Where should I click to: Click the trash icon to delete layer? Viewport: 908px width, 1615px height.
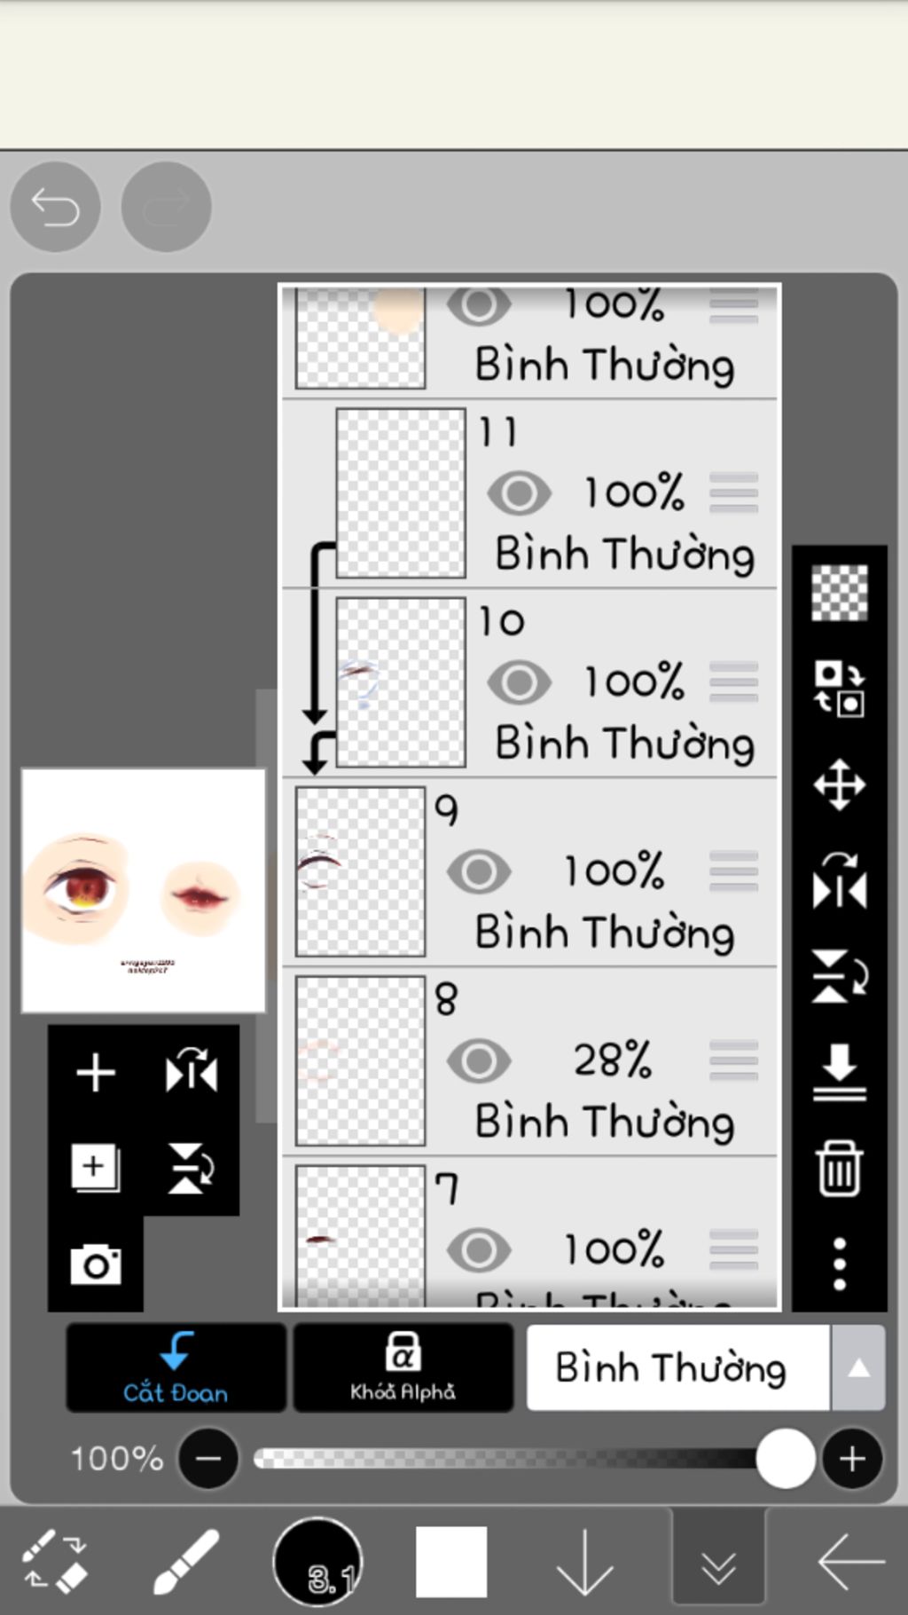pos(839,1169)
